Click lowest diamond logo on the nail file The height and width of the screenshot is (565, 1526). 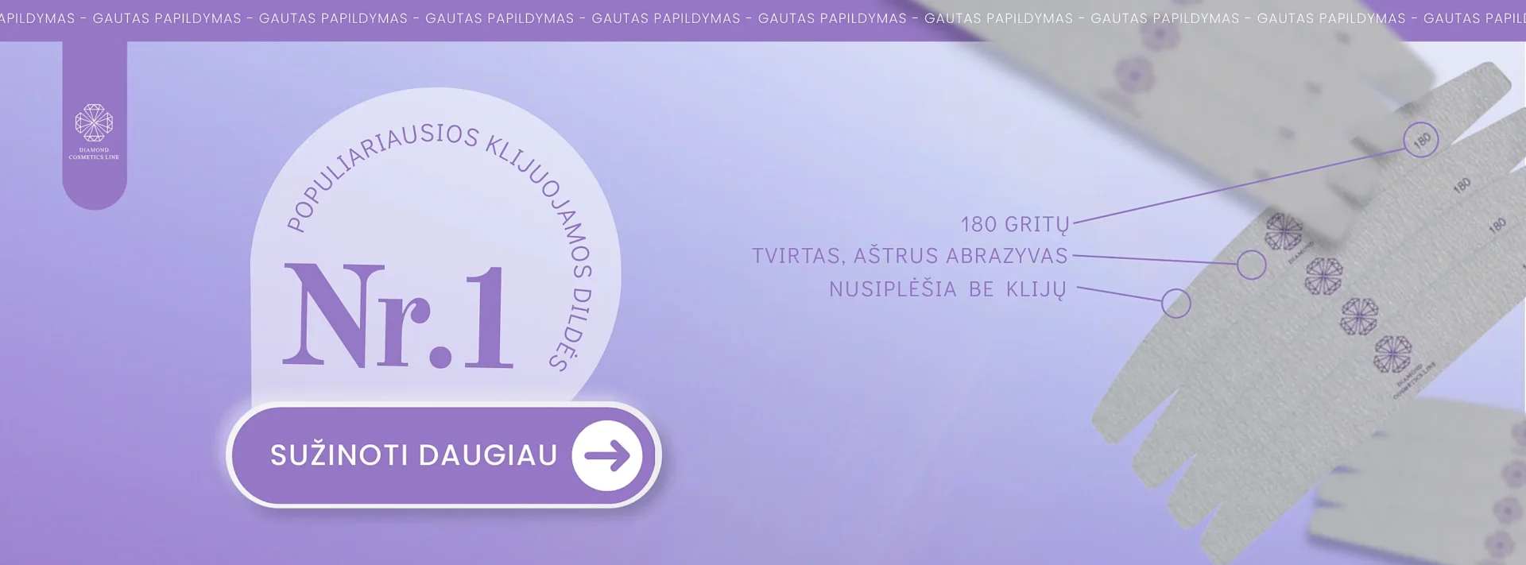[x=1392, y=354]
